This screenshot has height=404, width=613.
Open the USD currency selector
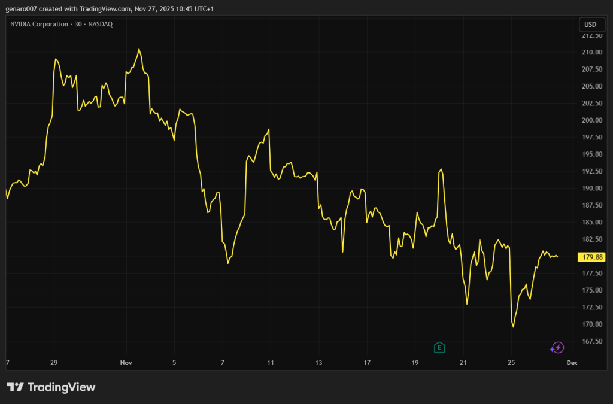point(590,25)
